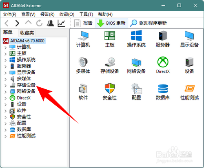204x168 pixels.
Task: Expand the 性能测试 tree node chevron
Action: coord(5,136)
